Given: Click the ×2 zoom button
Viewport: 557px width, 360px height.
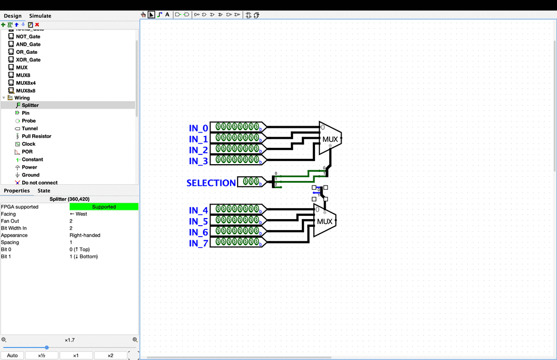Looking at the screenshot, I should coord(110,356).
